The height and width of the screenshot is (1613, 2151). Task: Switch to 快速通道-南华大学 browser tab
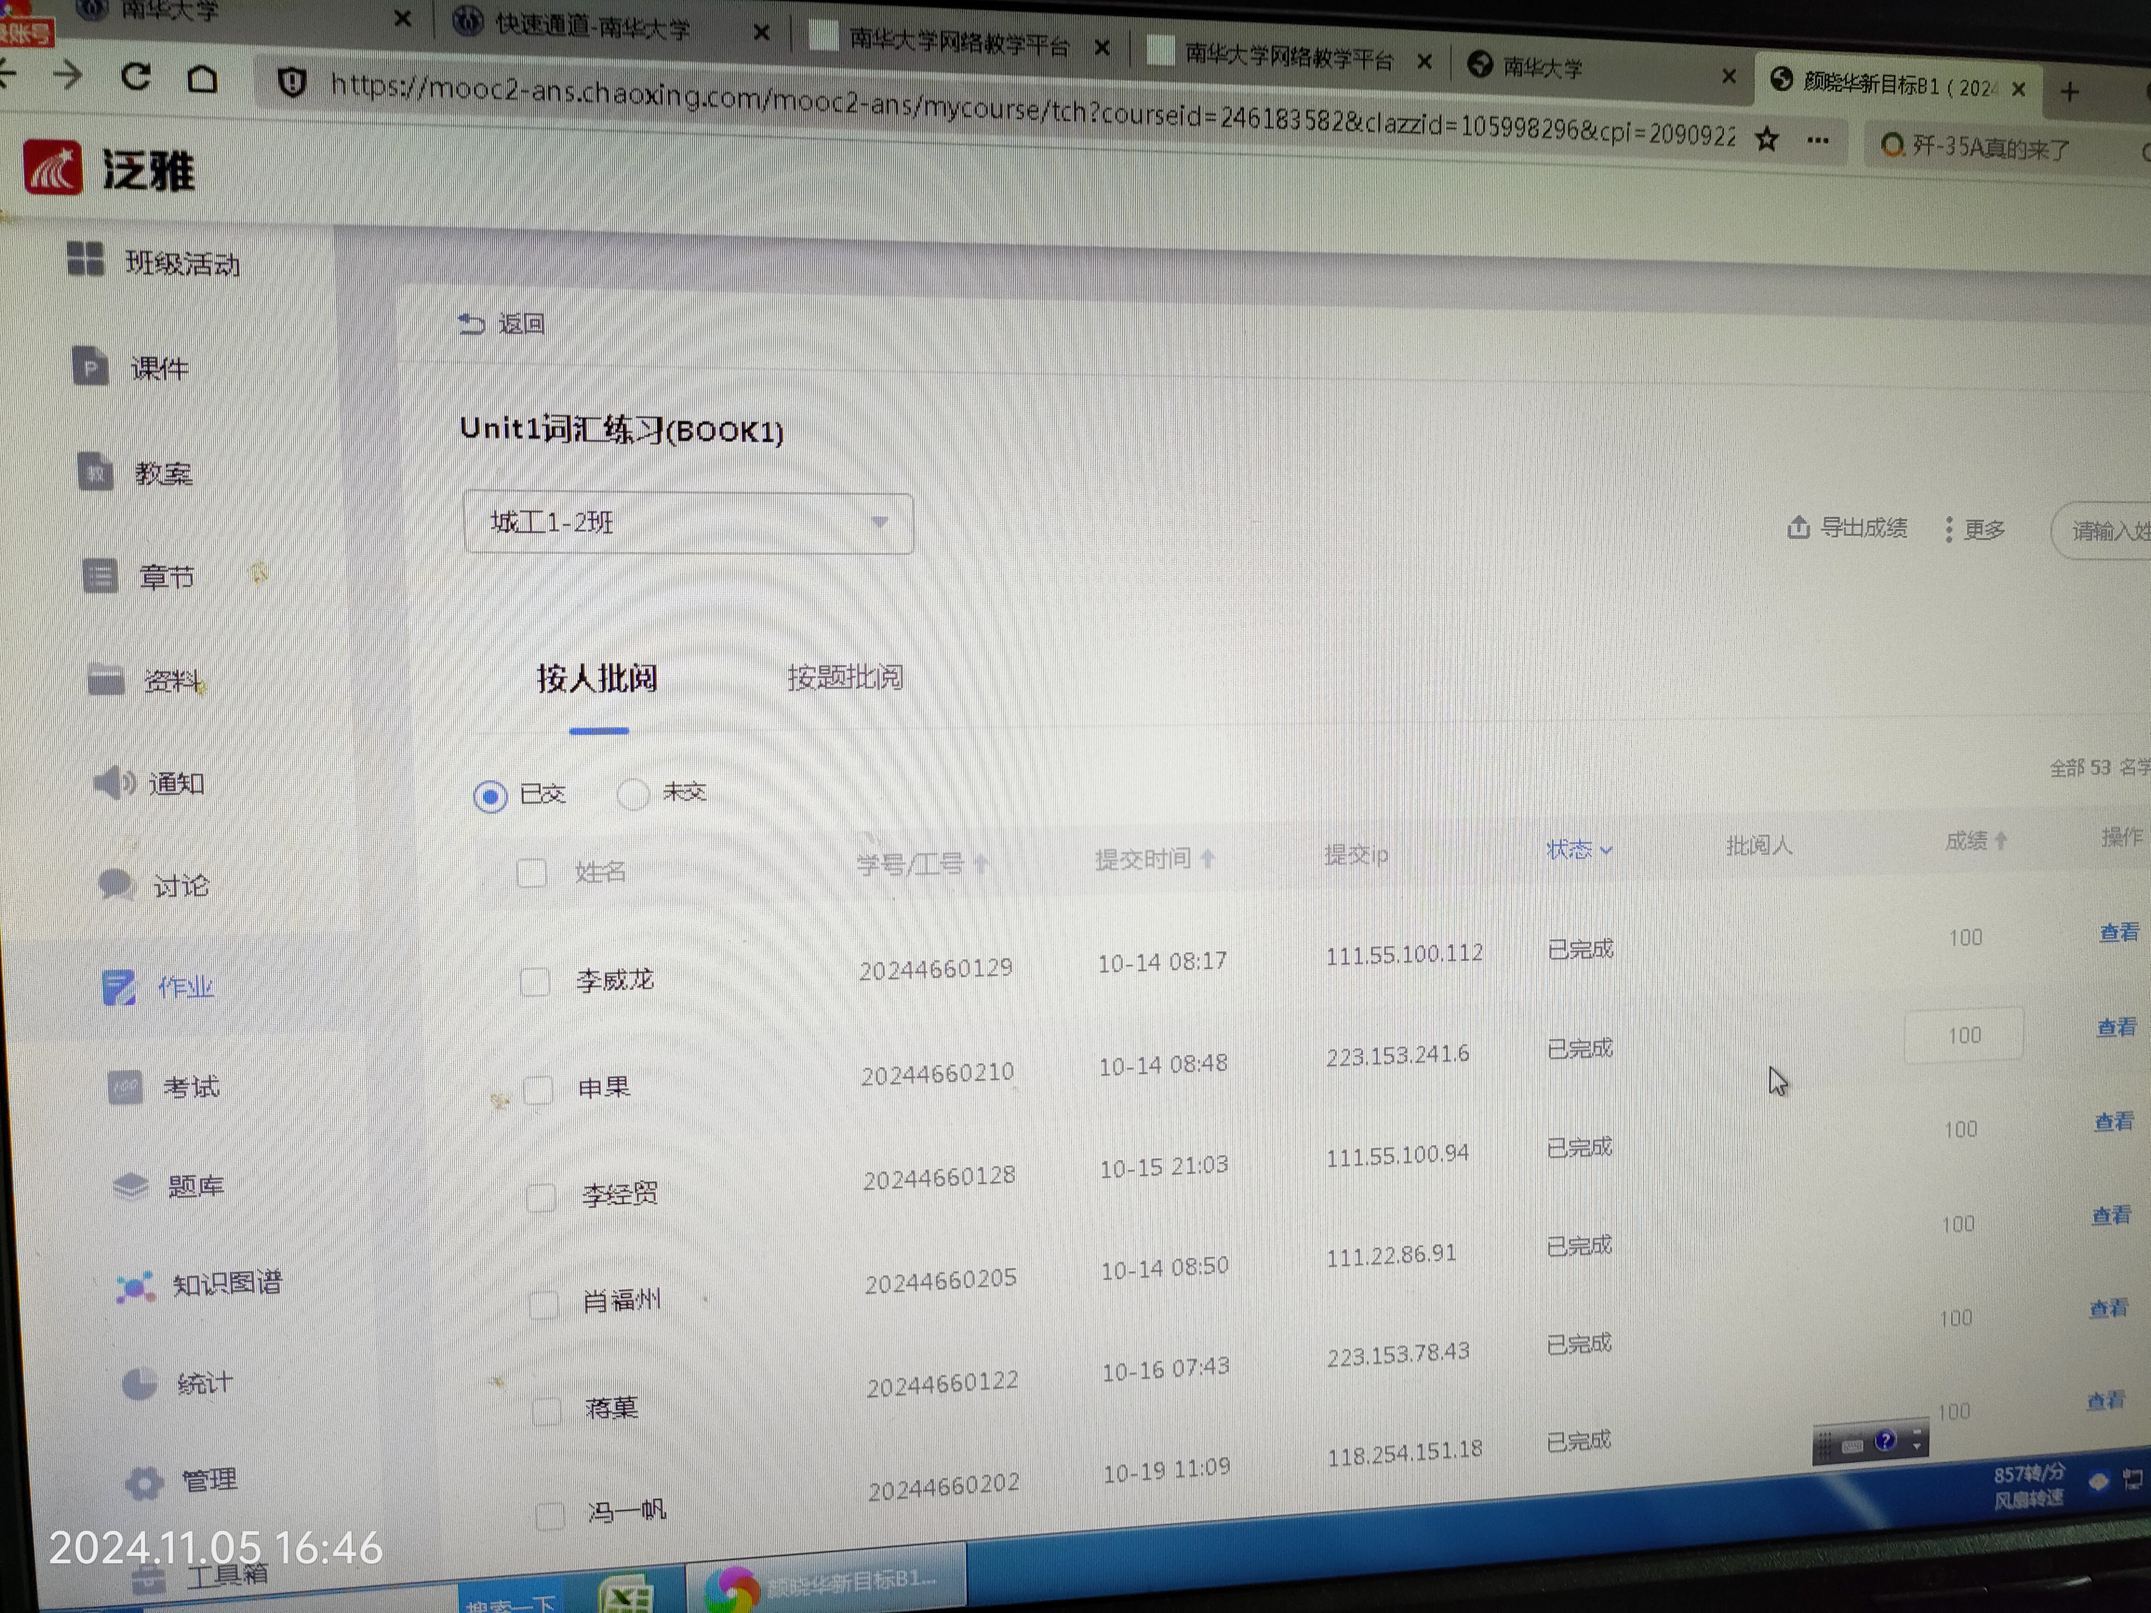pyautogui.click(x=593, y=26)
